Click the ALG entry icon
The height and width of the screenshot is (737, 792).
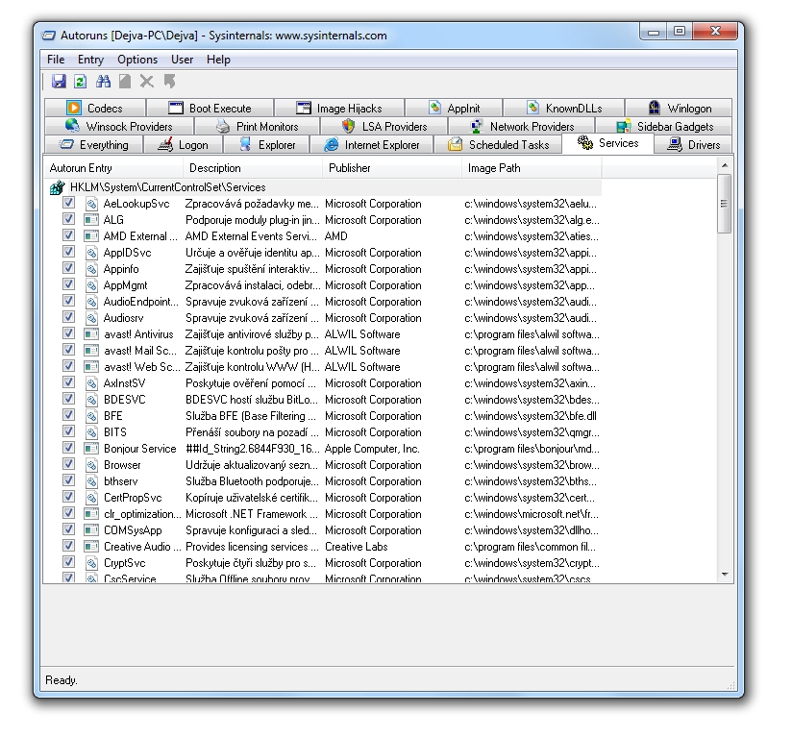tap(91, 220)
